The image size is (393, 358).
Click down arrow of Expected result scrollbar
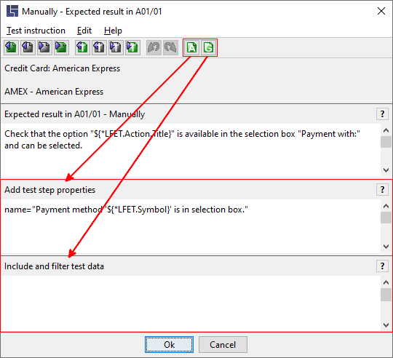point(386,170)
